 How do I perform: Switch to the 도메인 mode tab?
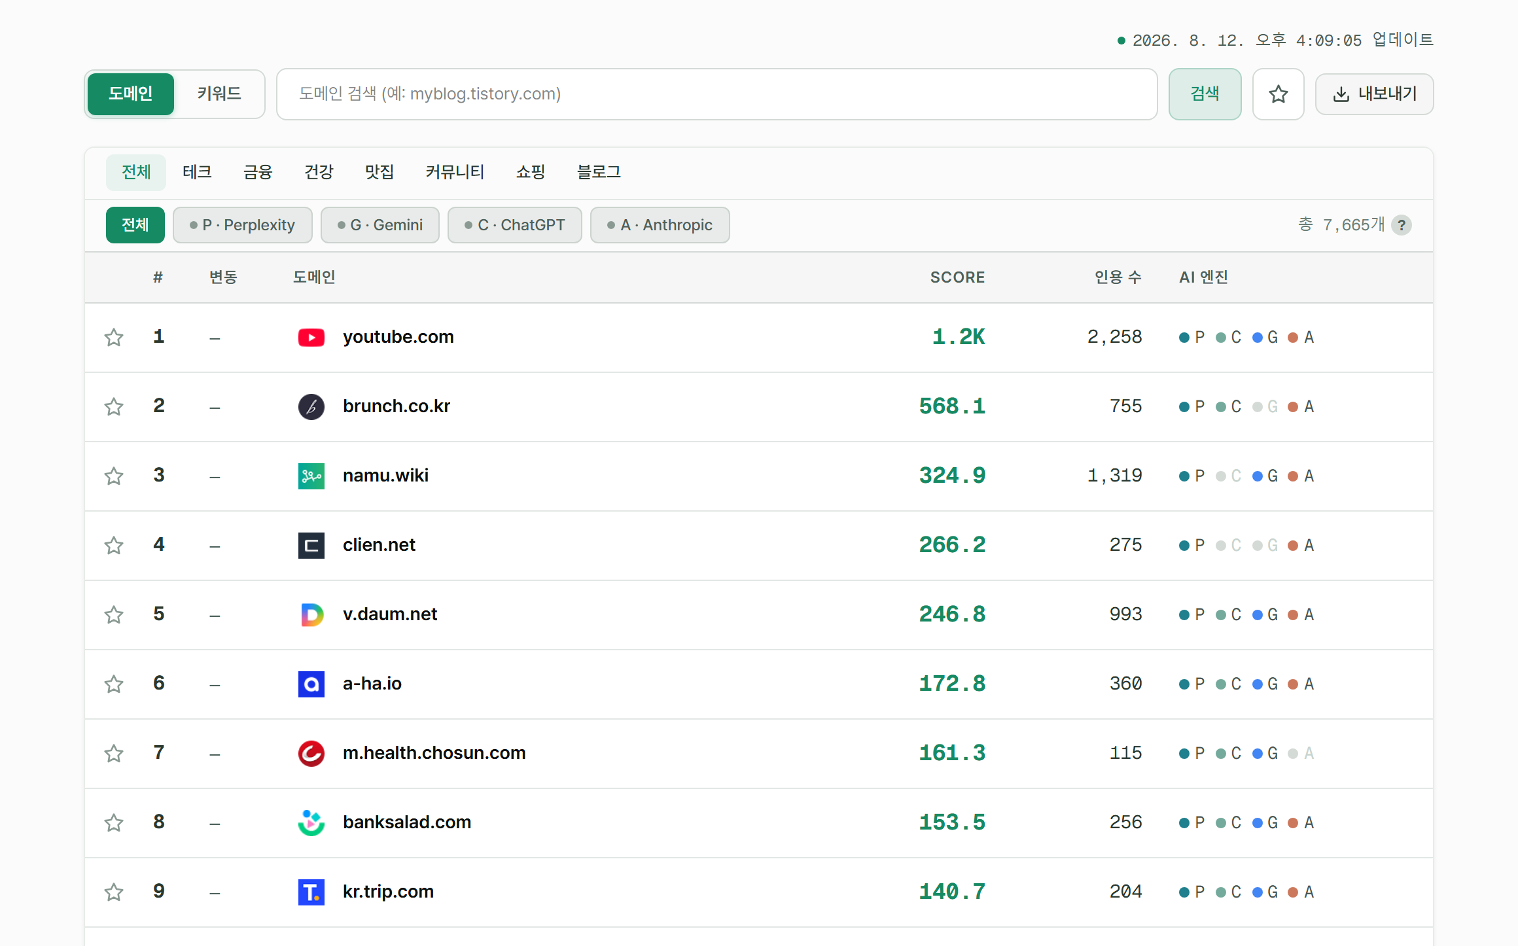click(131, 94)
